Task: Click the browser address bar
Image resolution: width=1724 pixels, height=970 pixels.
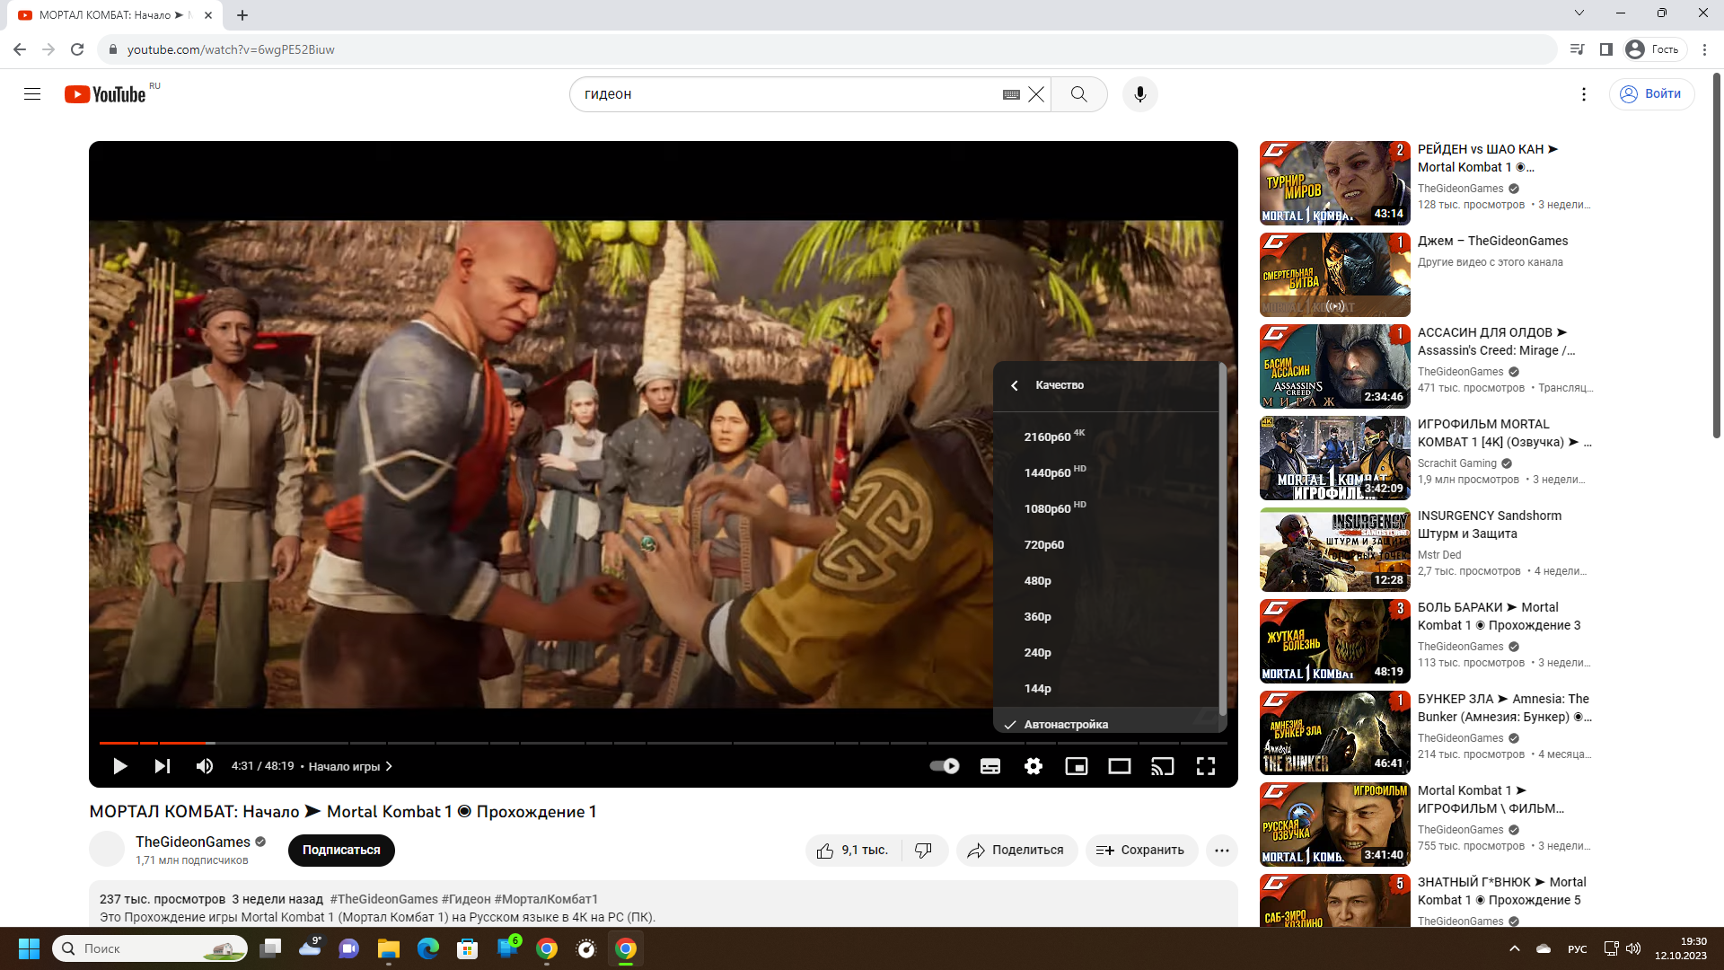Action: point(826,49)
